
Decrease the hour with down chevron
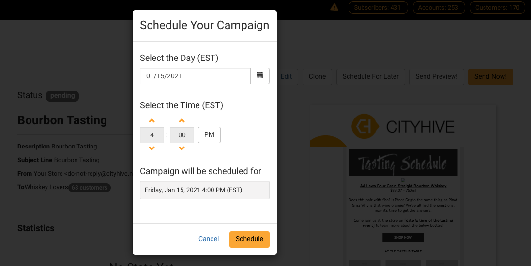coord(152,148)
